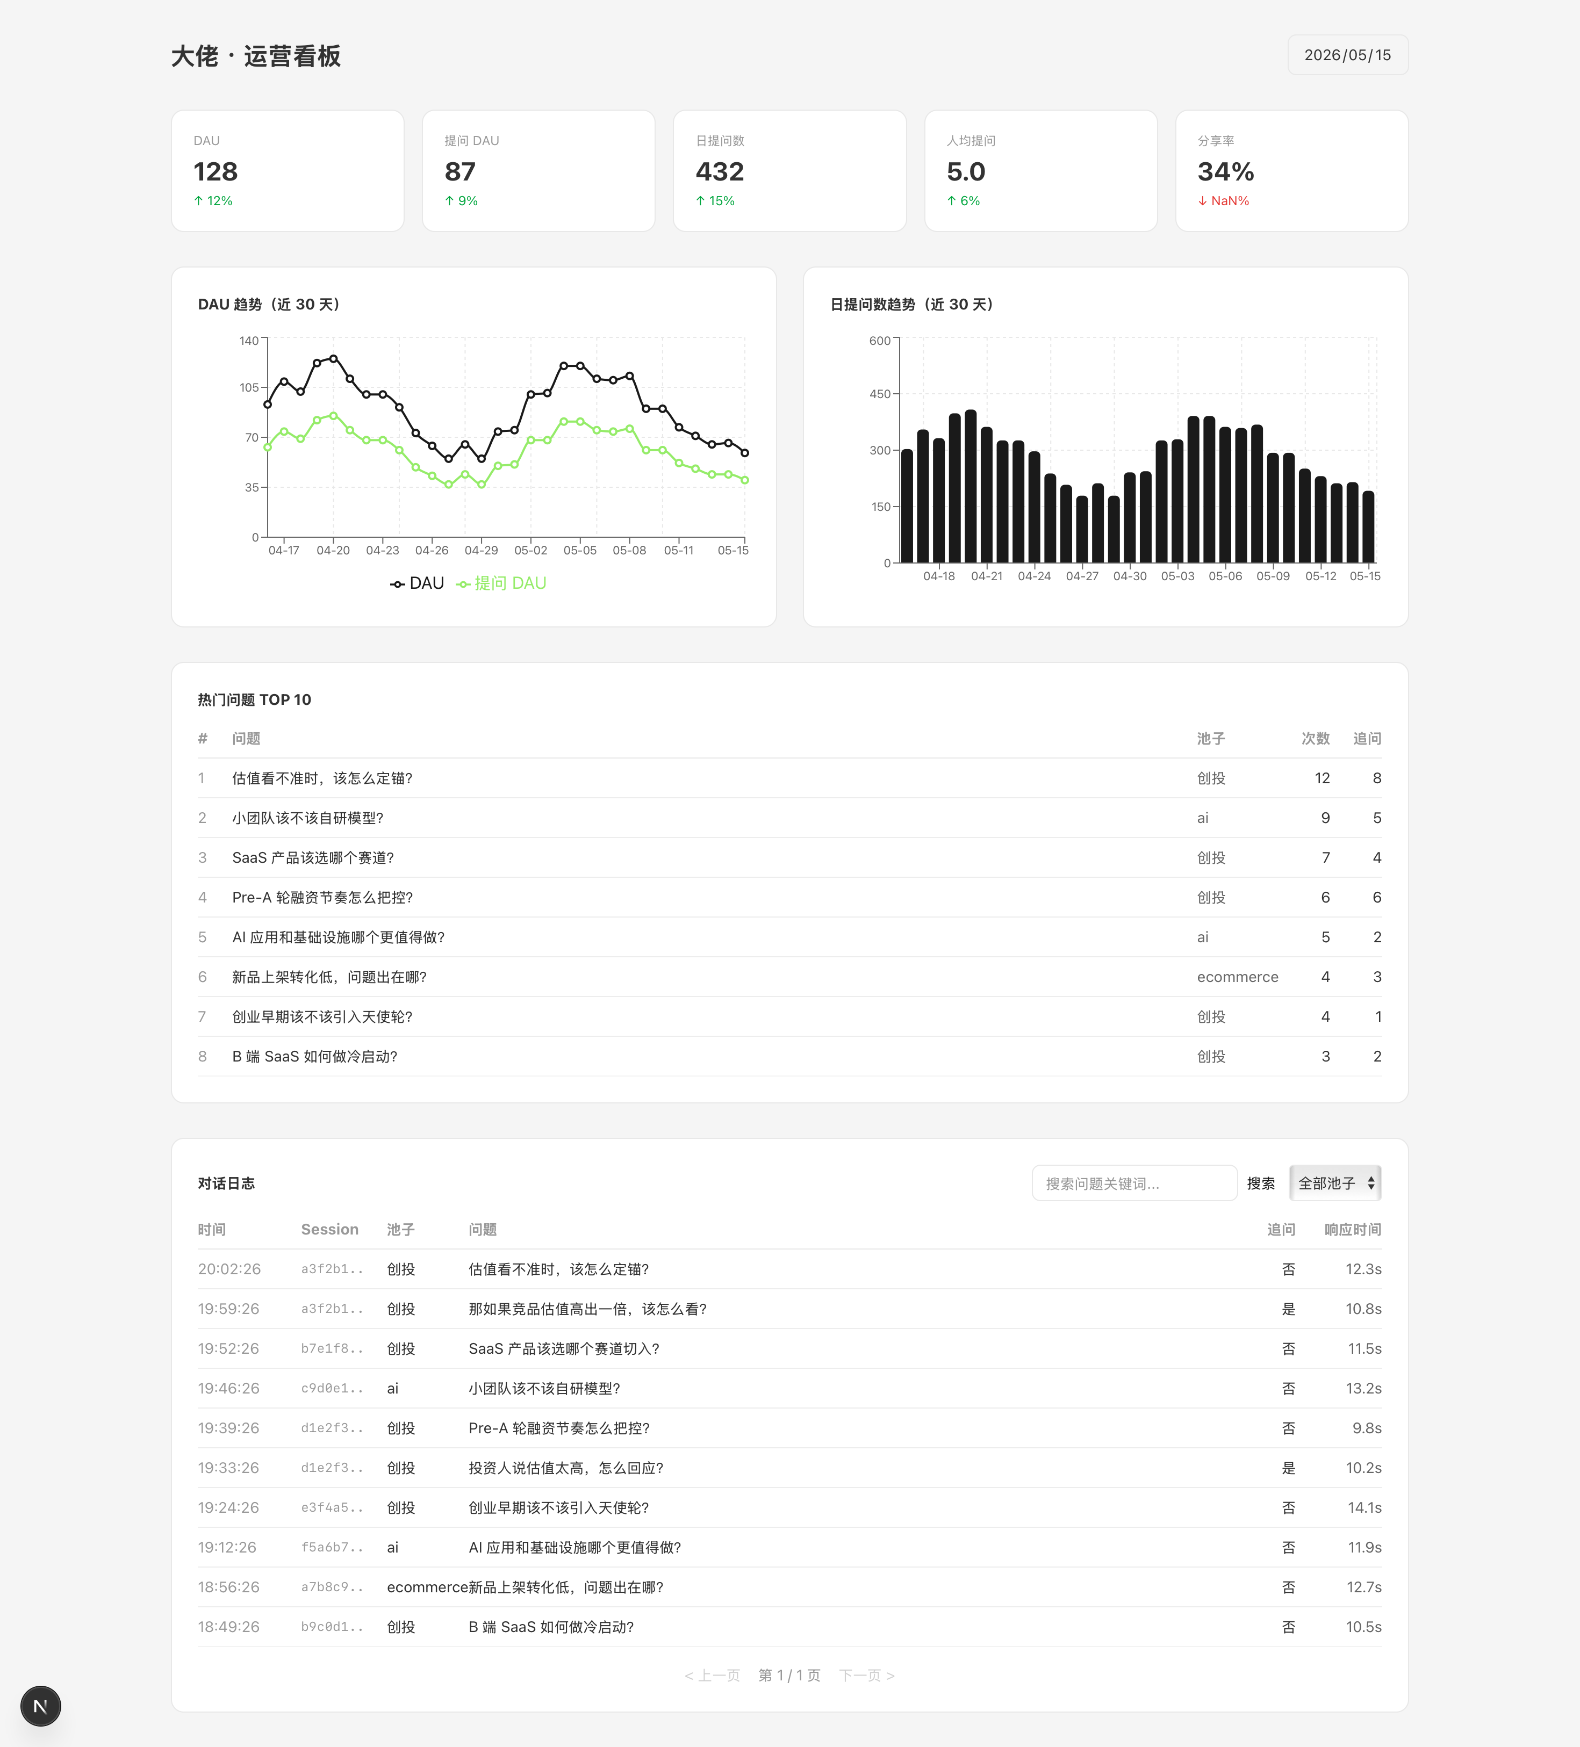The image size is (1580, 1747).
Task: Go to 下一页 in log pagination
Action: tap(867, 1675)
